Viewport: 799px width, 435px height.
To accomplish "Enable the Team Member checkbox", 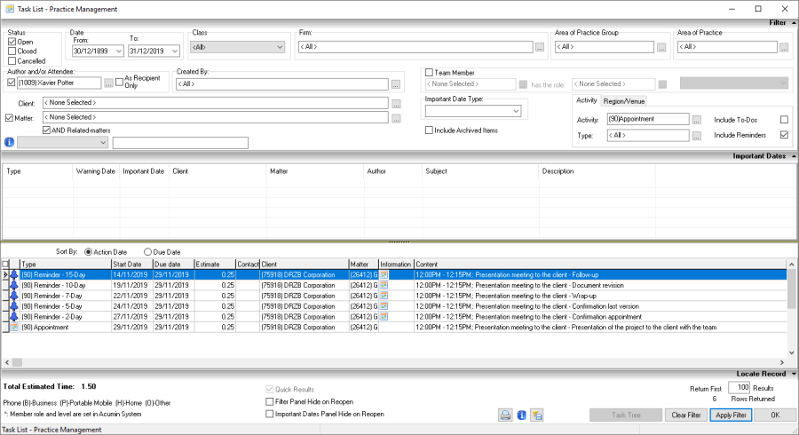I will 429,73.
